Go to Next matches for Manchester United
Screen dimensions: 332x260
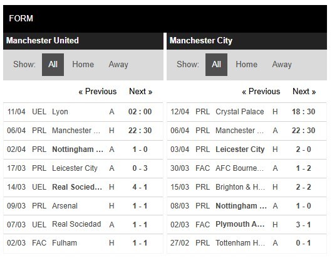point(140,92)
